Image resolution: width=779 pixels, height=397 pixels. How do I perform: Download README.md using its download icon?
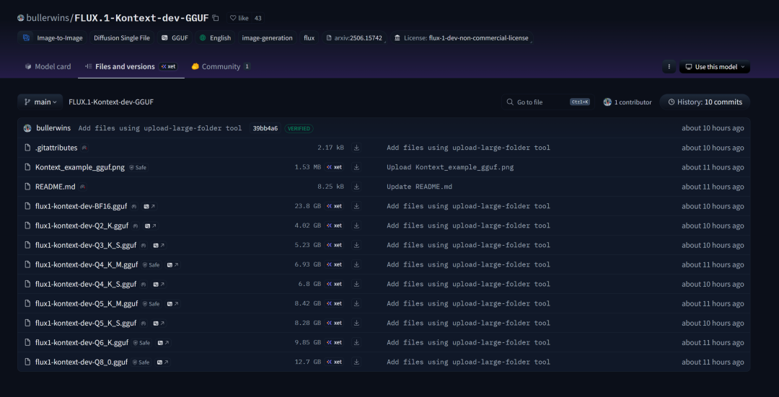tap(356, 187)
